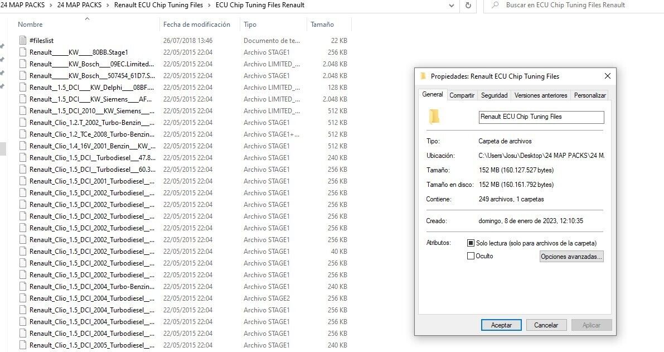Select the 22 KB size cell of #fileslist

[x=339, y=41]
